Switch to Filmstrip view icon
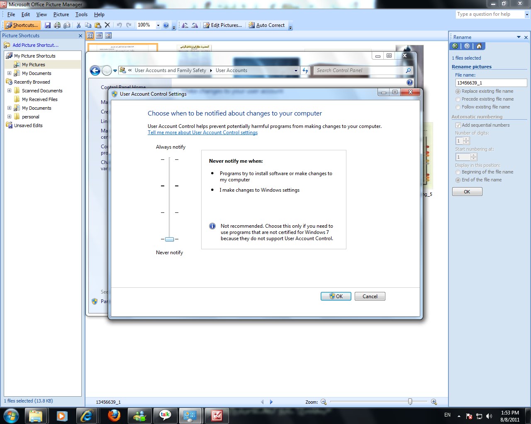This screenshot has height=424, width=531. pyautogui.click(x=99, y=35)
